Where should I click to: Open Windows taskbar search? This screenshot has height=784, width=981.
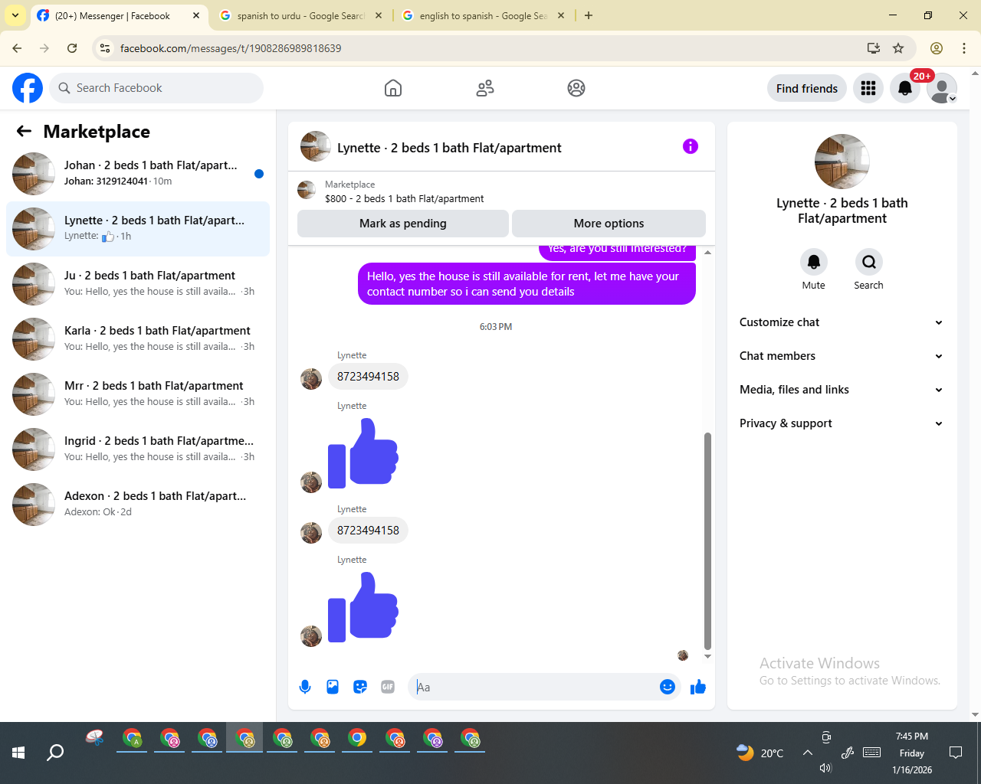click(x=55, y=753)
